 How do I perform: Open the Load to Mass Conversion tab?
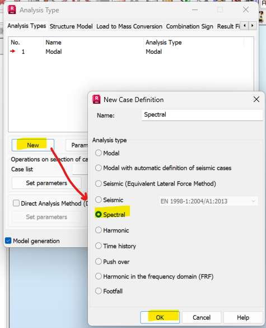tap(129, 26)
